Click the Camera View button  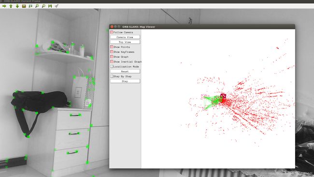tap(125, 37)
